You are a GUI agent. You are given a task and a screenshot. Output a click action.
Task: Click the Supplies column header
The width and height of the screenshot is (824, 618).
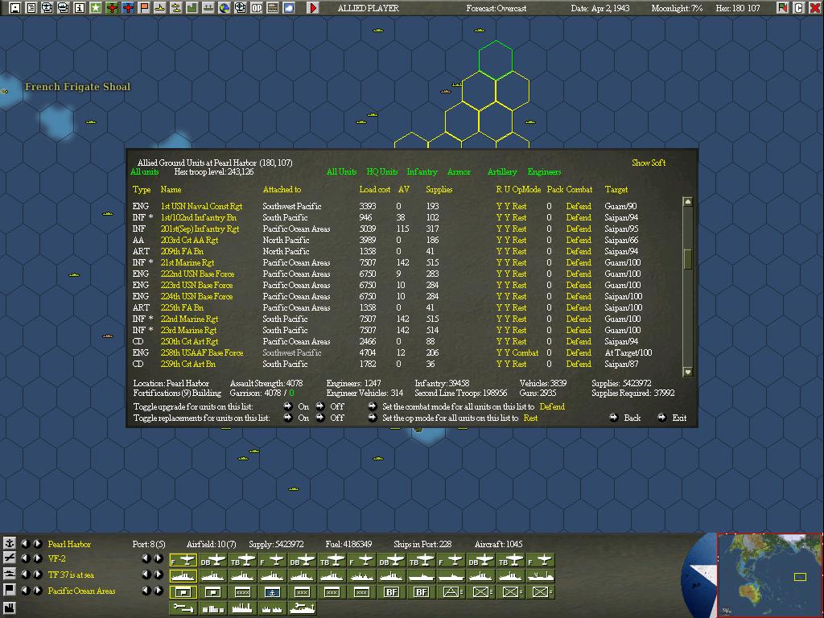pos(439,189)
